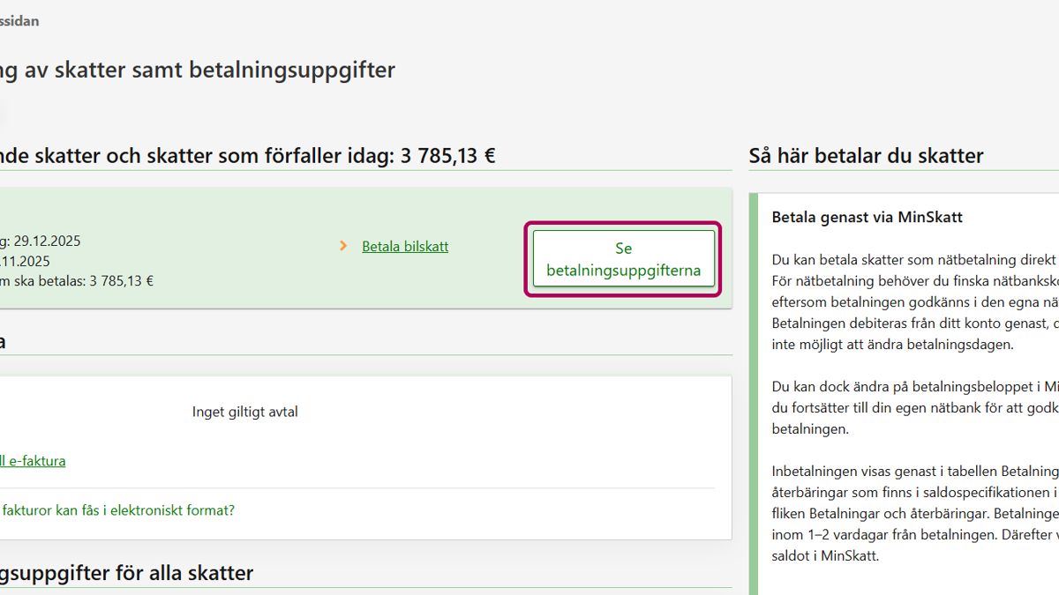
Task: Open the e-faktura link
Action: [x=32, y=460]
